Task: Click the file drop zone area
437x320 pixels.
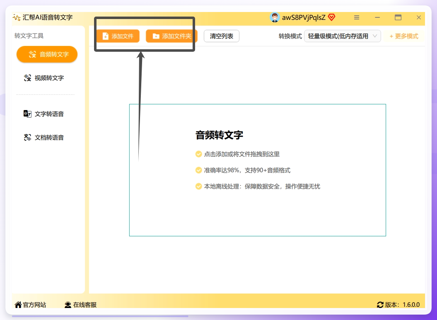Action: (258, 170)
